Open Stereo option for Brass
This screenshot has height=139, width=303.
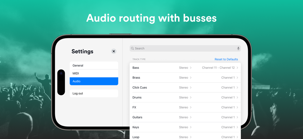point(185,78)
